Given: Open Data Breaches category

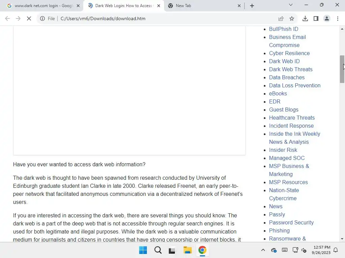Looking at the screenshot, I should 287,78.
